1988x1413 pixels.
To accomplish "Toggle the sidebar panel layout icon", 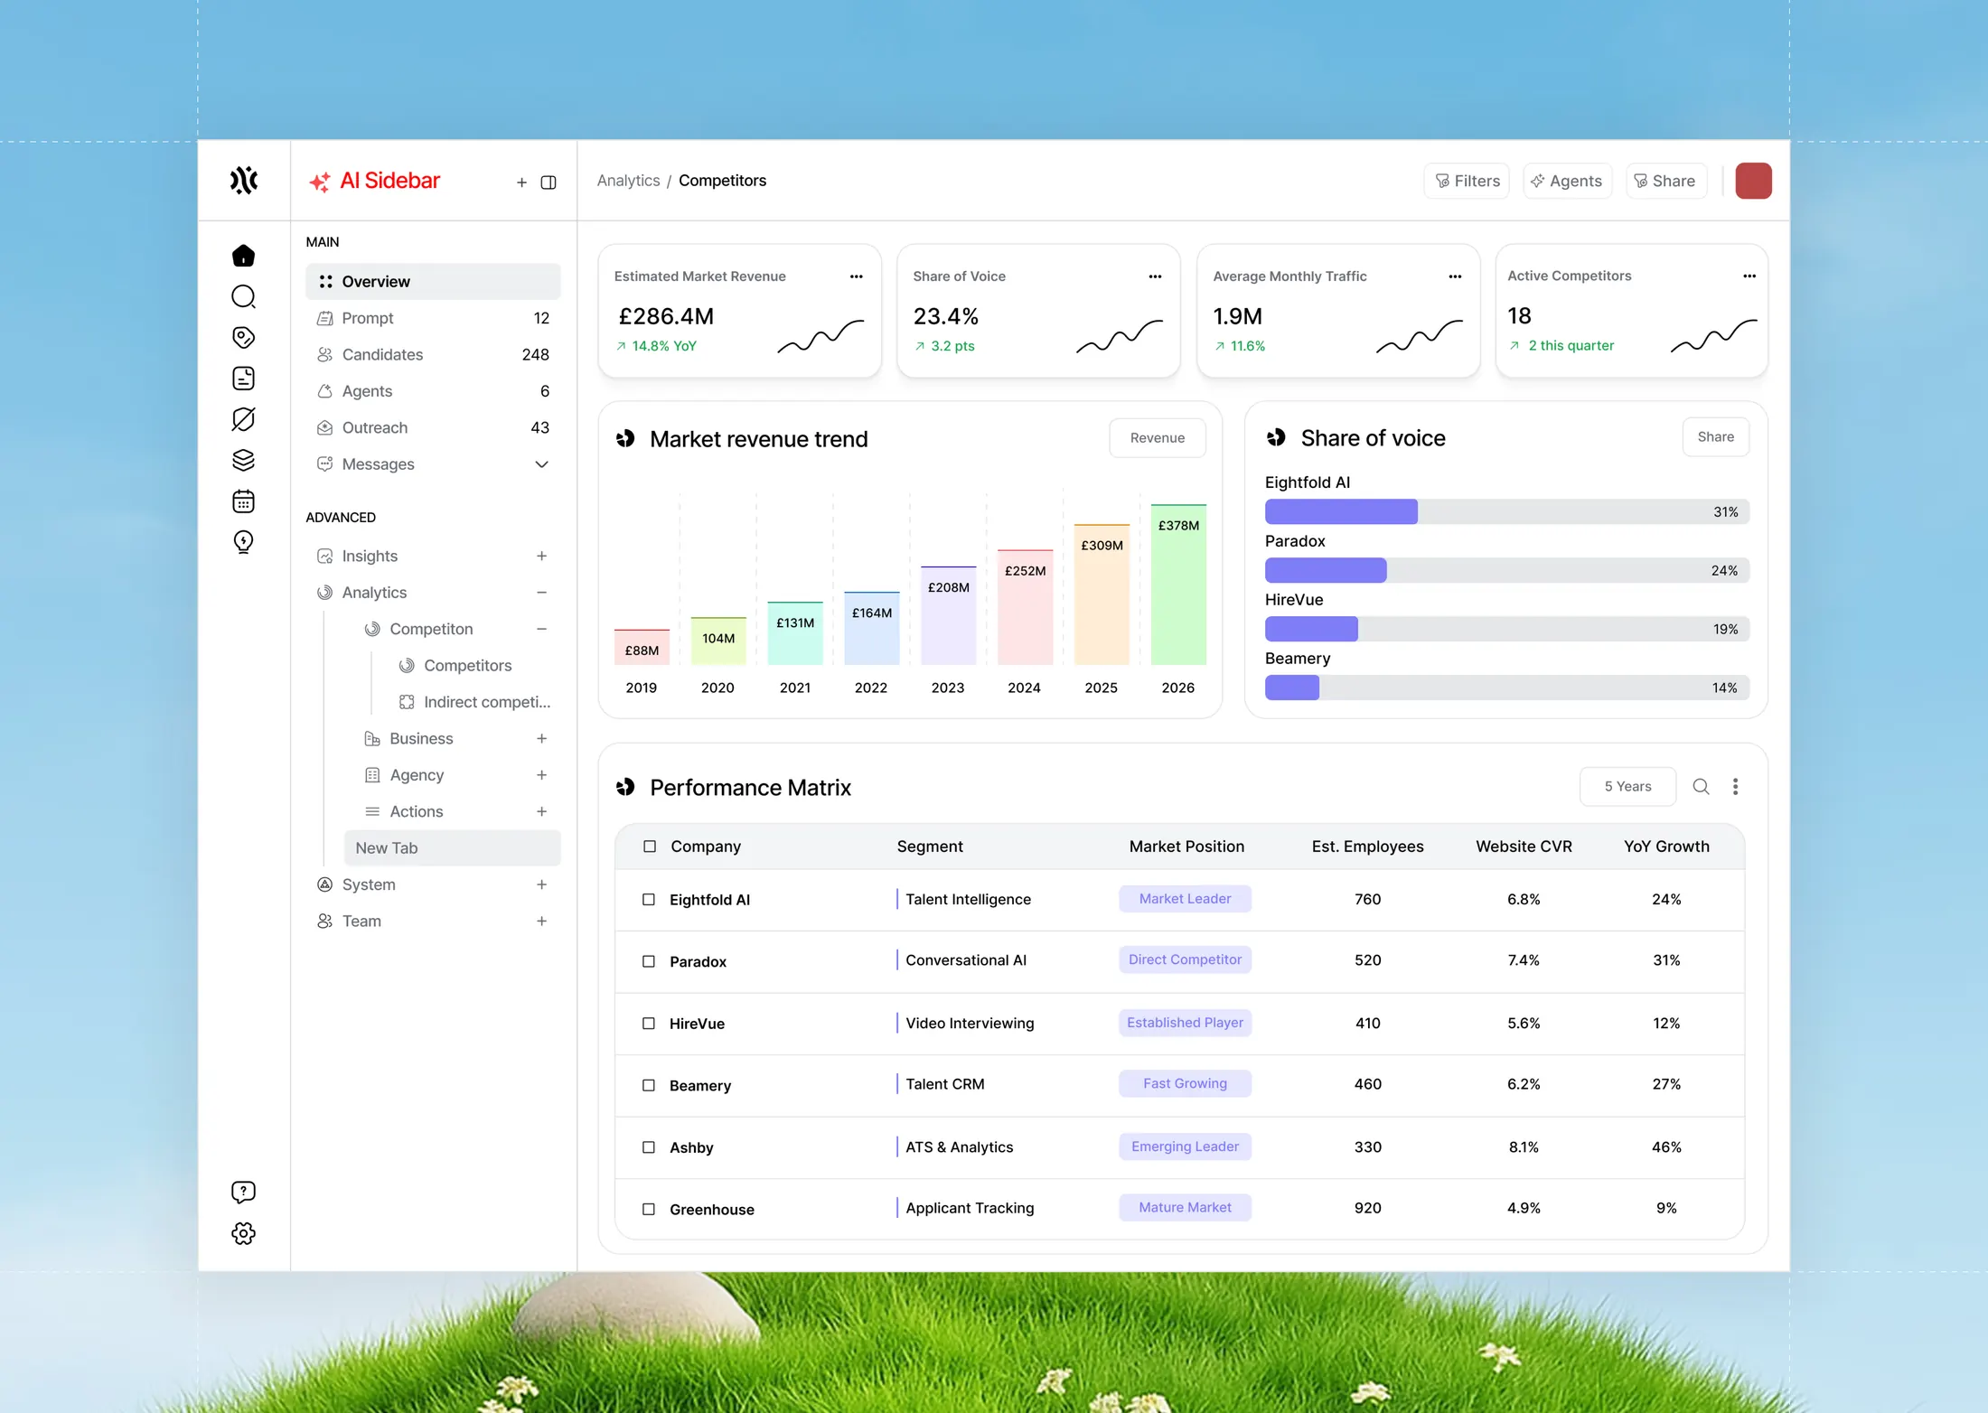I will [549, 182].
